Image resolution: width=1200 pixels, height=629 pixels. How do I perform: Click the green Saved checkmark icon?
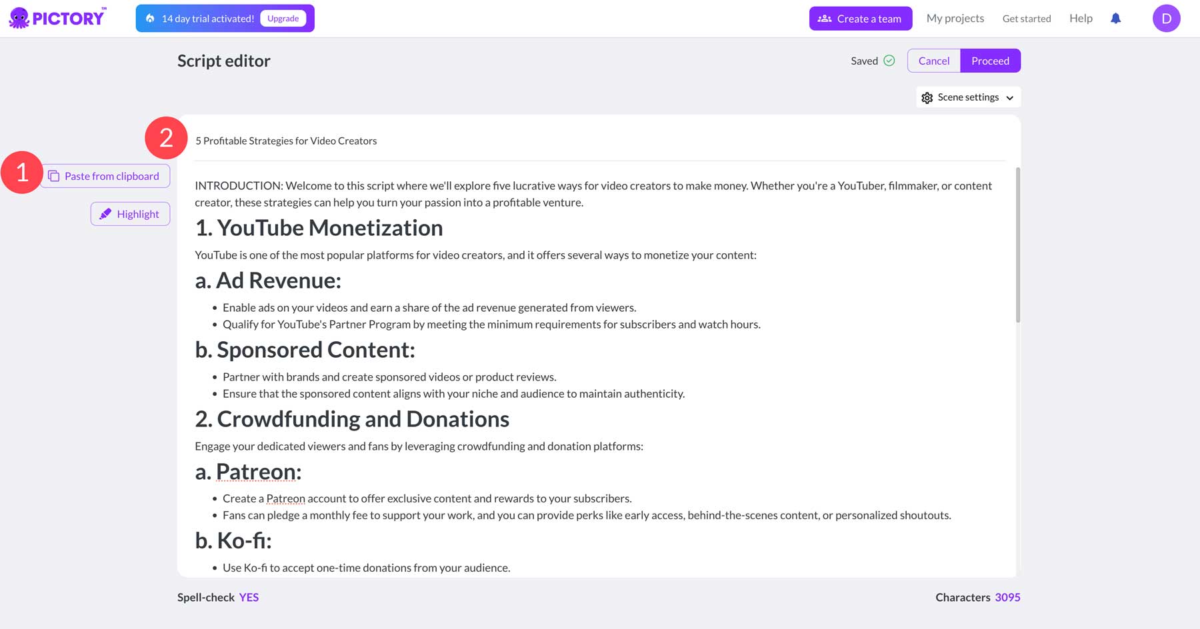coord(889,61)
